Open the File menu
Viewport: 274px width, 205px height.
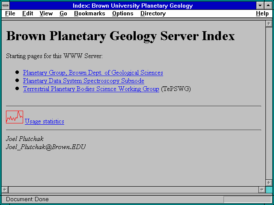[x=10, y=14]
